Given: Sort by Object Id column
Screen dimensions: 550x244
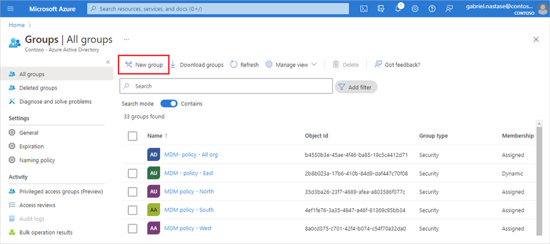Looking at the screenshot, I should [x=317, y=136].
